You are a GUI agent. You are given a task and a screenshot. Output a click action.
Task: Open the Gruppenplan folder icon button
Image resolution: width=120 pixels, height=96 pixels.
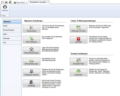point(78,73)
